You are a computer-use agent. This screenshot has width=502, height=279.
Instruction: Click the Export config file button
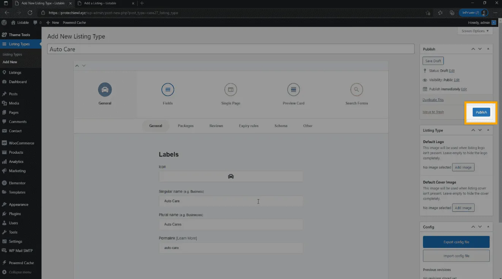click(x=456, y=242)
